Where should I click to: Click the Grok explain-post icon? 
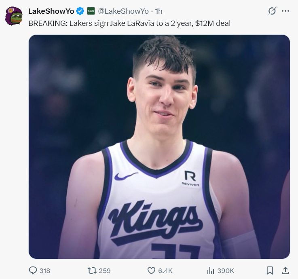point(272,11)
